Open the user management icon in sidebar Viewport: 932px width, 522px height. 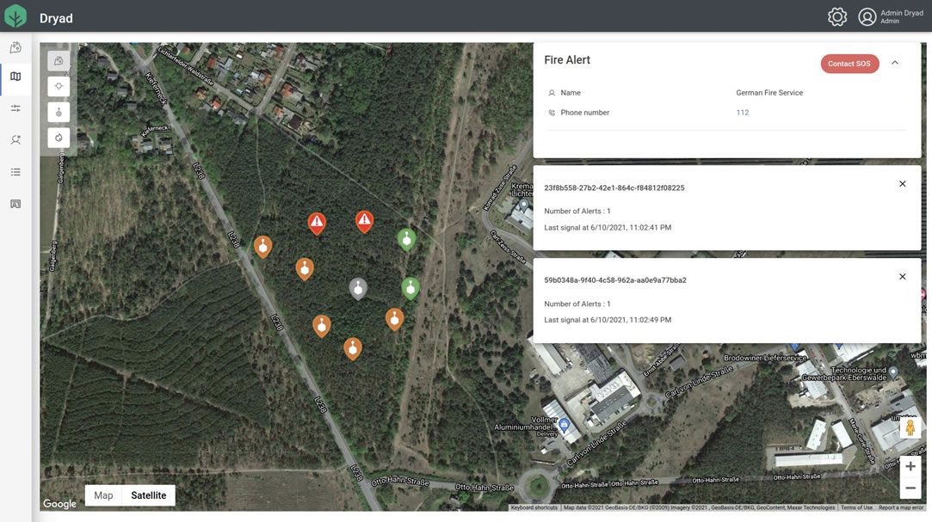15,140
